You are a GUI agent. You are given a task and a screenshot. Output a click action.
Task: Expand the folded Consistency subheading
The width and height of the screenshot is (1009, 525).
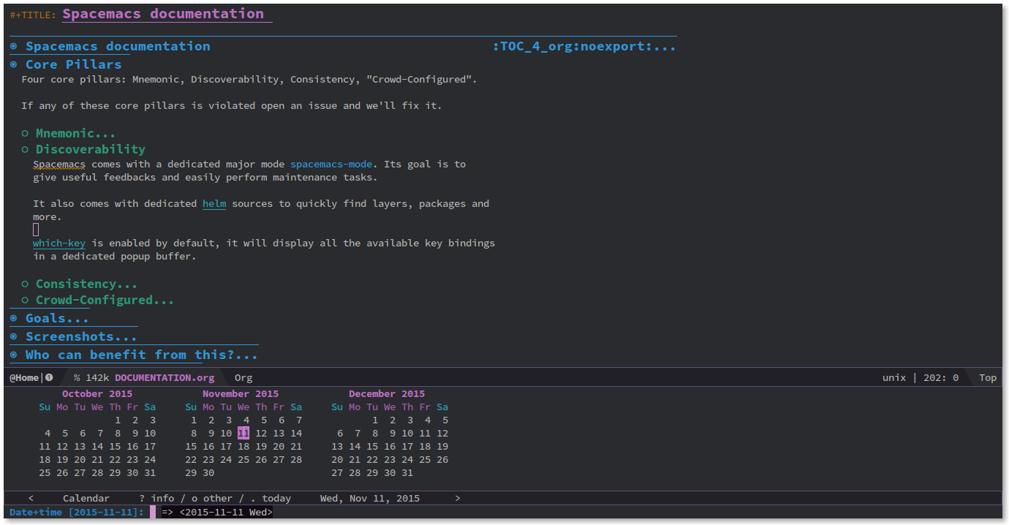click(86, 284)
